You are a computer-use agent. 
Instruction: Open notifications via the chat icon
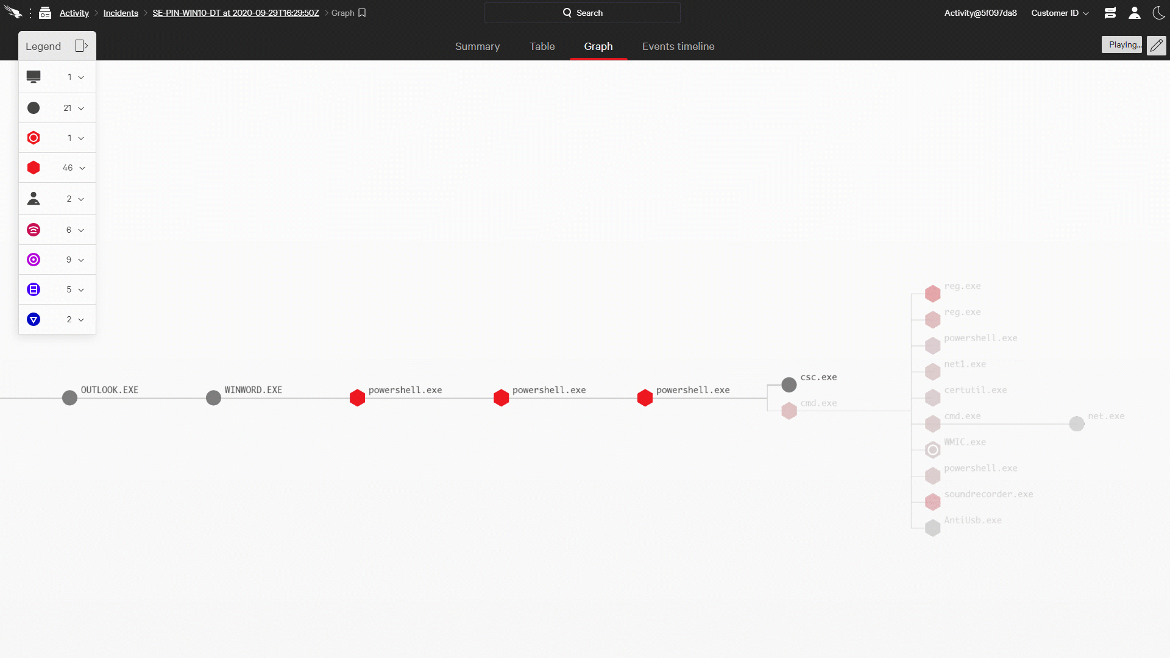(1110, 13)
